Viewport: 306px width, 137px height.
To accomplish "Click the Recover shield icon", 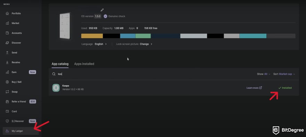I will 7,121.
